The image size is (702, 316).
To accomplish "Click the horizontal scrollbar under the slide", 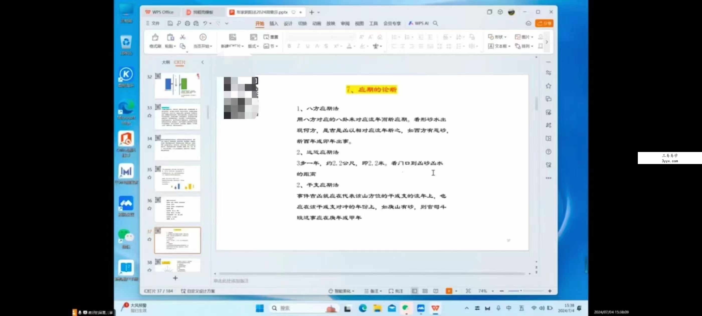I will pos(372,273).
